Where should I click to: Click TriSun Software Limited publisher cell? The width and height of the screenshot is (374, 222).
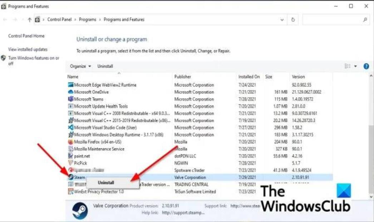pyautogui.click(x=195, y=192)
